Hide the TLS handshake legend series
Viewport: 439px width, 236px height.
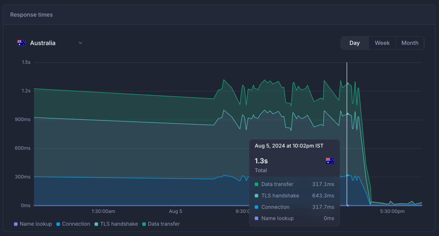(116, 224)
